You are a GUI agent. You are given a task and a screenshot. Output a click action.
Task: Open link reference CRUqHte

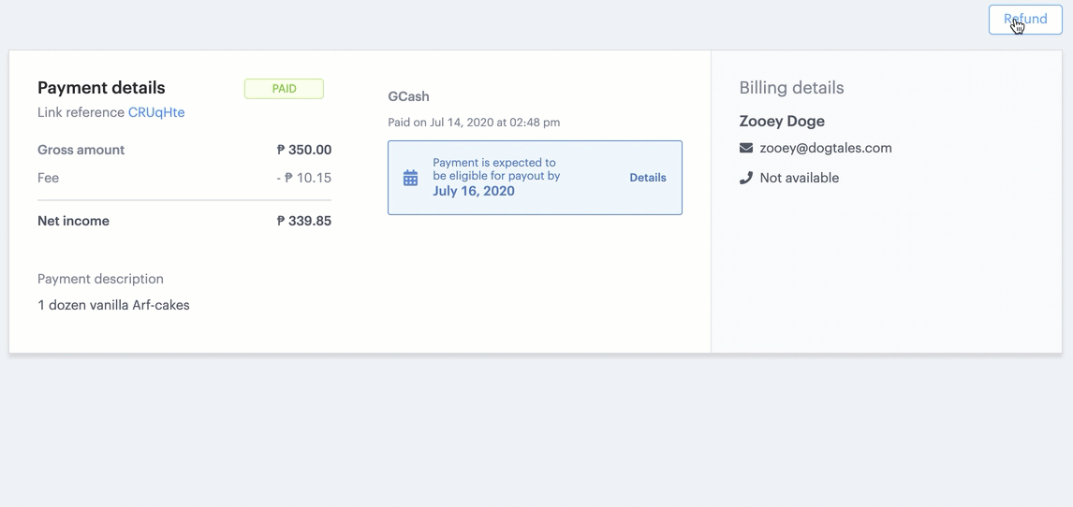point(156,112)
